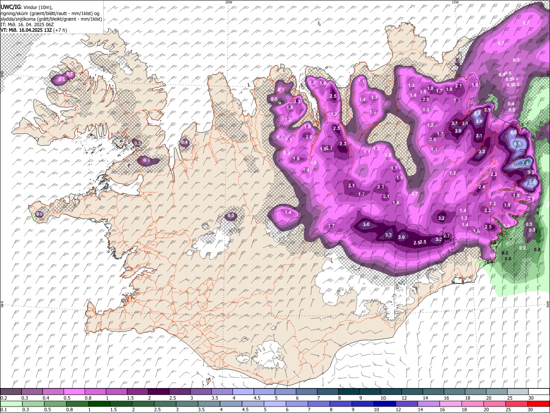Click the 7.9 precipitation value on the map
This screenshot has height=413, width=550.
[525, 163]
